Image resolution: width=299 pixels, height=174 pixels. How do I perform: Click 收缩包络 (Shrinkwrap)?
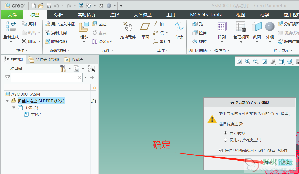pos(56,41)
